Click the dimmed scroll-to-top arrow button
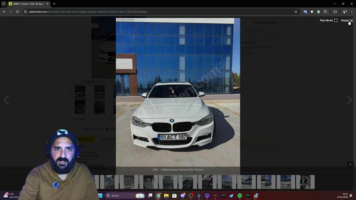The height and width of the screenshot is (200, 356). click(350, 164)
